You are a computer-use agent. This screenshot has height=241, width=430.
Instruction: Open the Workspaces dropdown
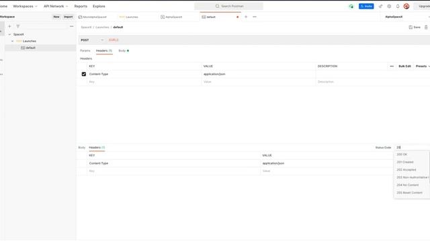(25, 6)
